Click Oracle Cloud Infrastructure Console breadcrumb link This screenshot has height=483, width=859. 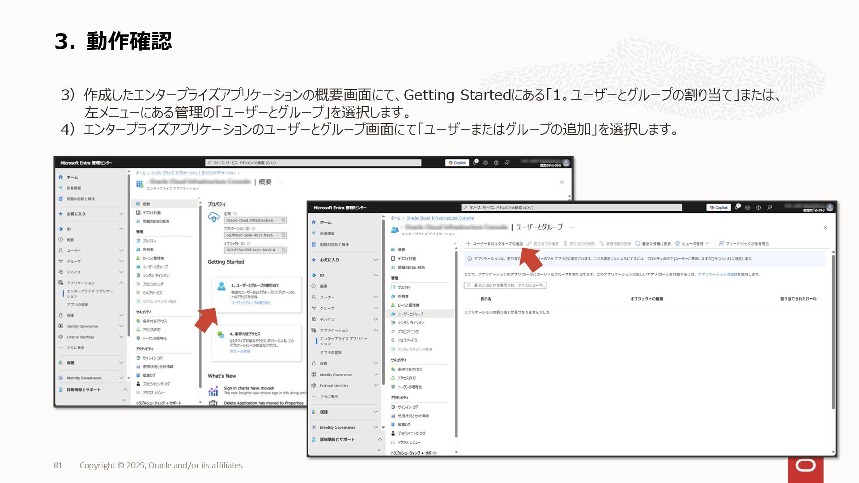coord(440,218)
